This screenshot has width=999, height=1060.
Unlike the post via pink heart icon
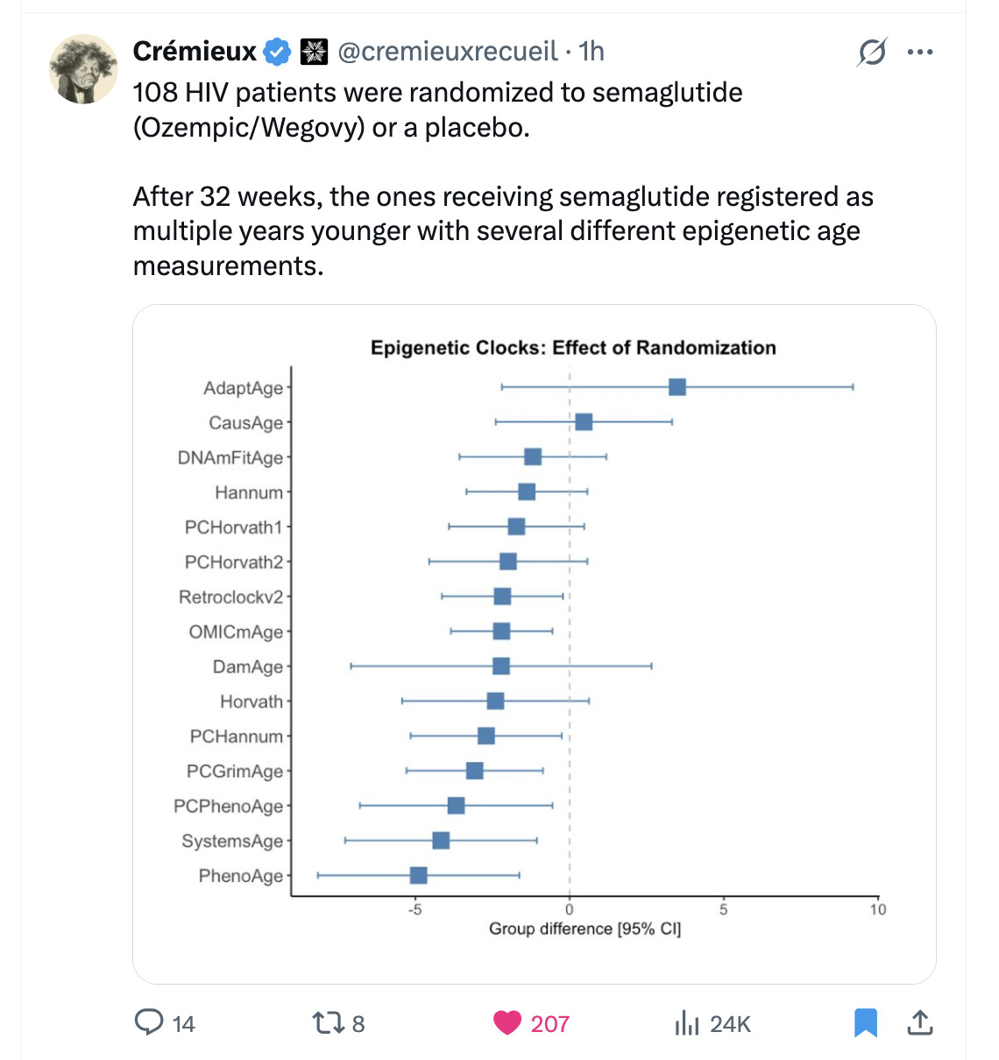[x=507, y=1022]
